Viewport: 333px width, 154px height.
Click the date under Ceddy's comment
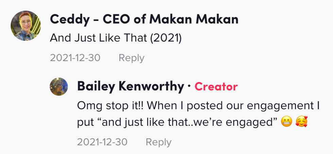tap(75, 58)
